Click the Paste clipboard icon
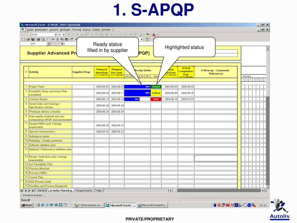The image size is (297, 223). click(x=66, y=39)
